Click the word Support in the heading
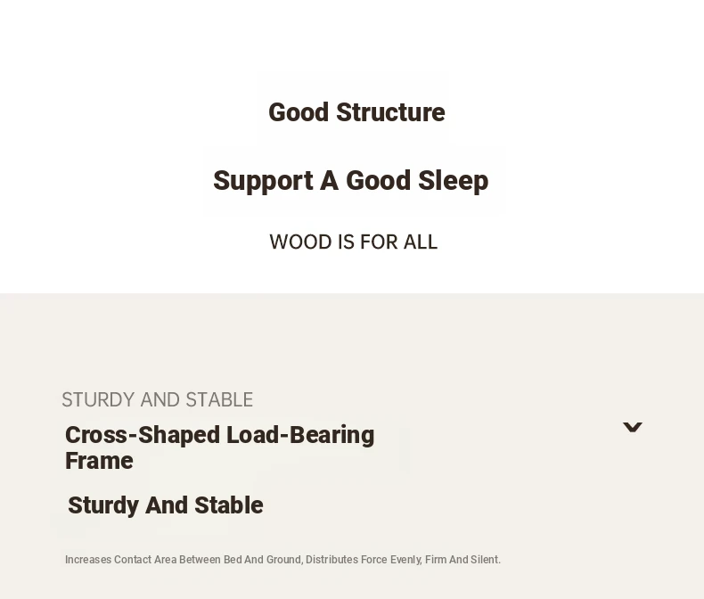Image resolution: width=704 pixels, height=599 pixels. [263, 181]
